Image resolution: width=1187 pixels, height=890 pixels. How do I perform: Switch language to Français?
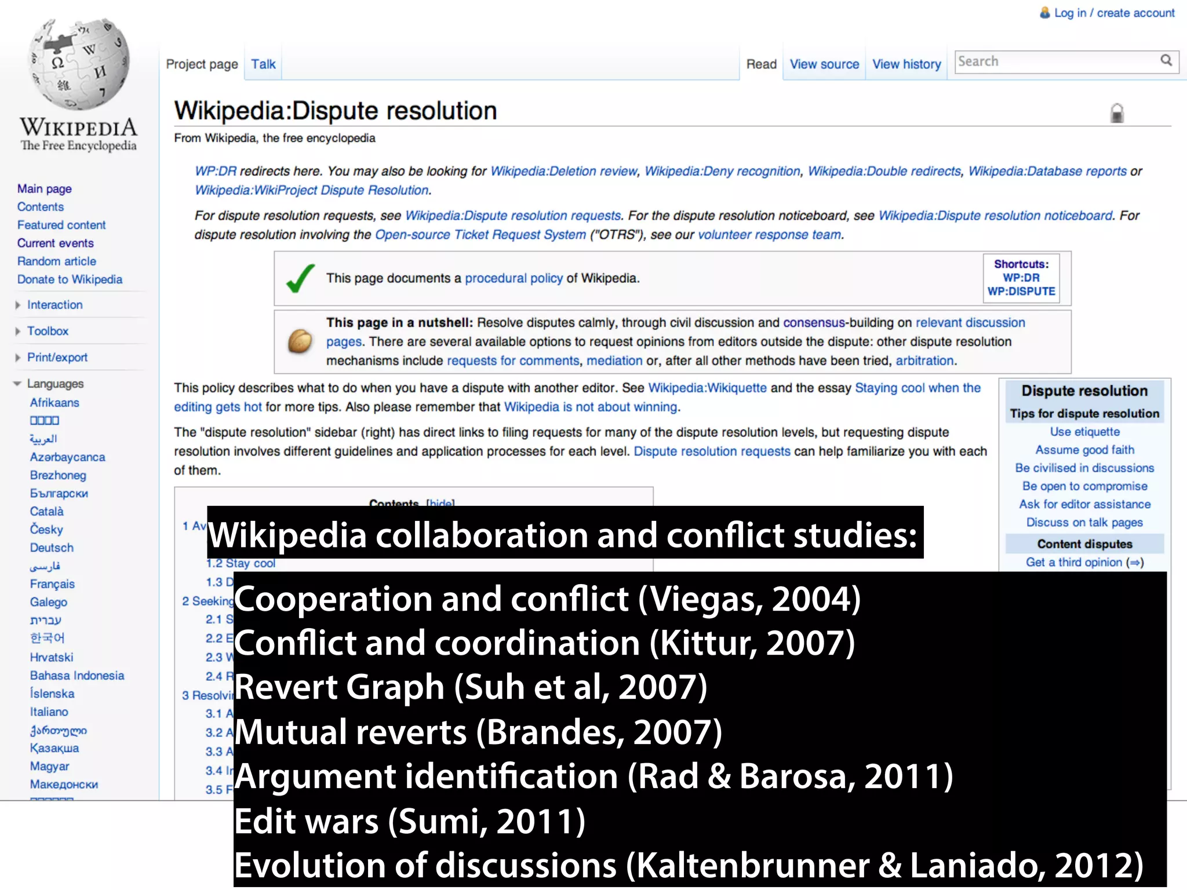pos(52,584)
